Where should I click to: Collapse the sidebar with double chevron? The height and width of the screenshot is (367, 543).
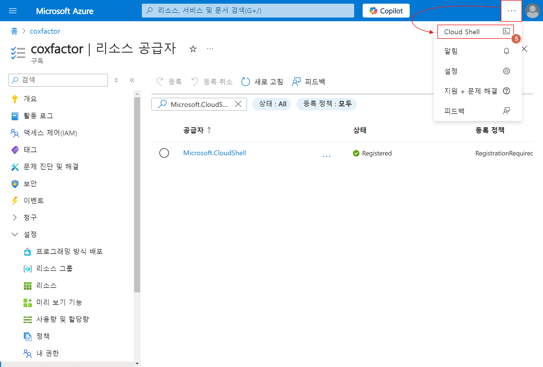coord(132,80)
